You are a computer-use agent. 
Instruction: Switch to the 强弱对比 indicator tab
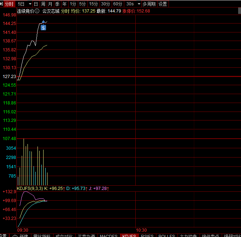[x=232, y=236]
